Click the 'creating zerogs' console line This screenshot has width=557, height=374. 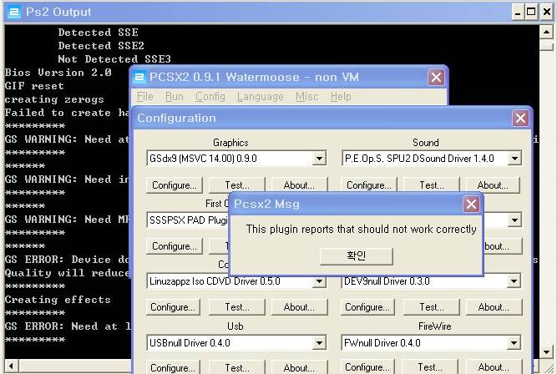tap(54, 99)
